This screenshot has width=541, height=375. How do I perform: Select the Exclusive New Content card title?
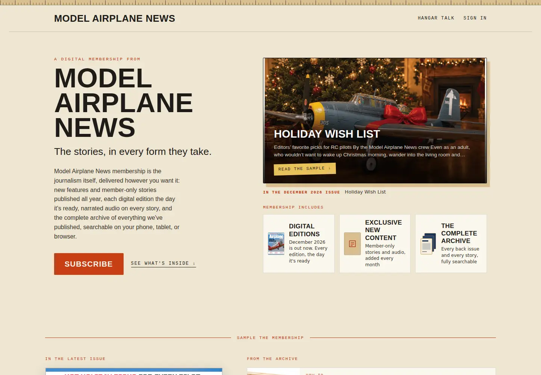(x=384, y=230)
